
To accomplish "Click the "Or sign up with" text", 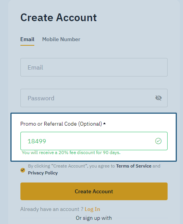I will 94,218.
